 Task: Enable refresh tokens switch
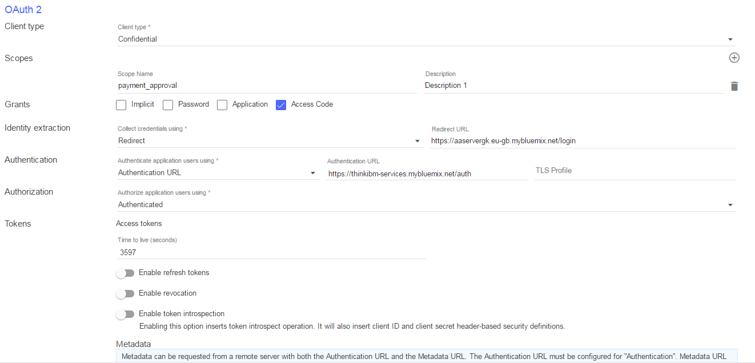(125, 273)
